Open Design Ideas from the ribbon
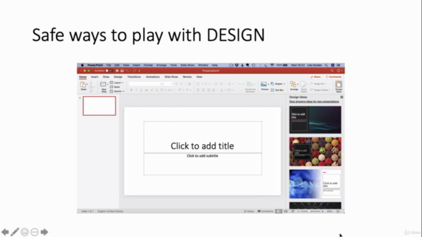422x237 pixels. pyautogui.click(x=338, y=86)
